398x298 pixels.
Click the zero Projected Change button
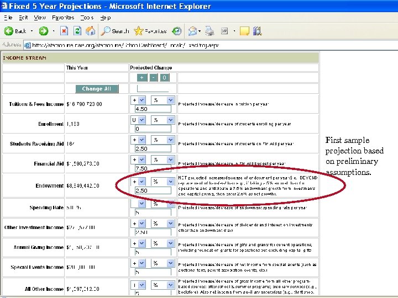pos(165,78)
